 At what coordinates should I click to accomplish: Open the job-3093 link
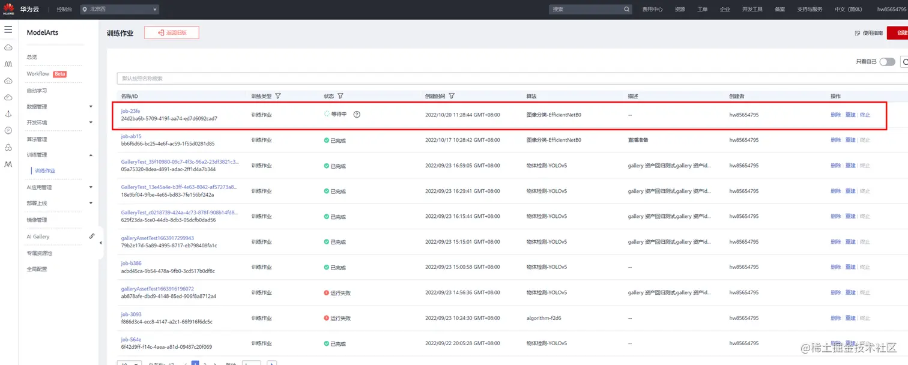tap(131, 315)
